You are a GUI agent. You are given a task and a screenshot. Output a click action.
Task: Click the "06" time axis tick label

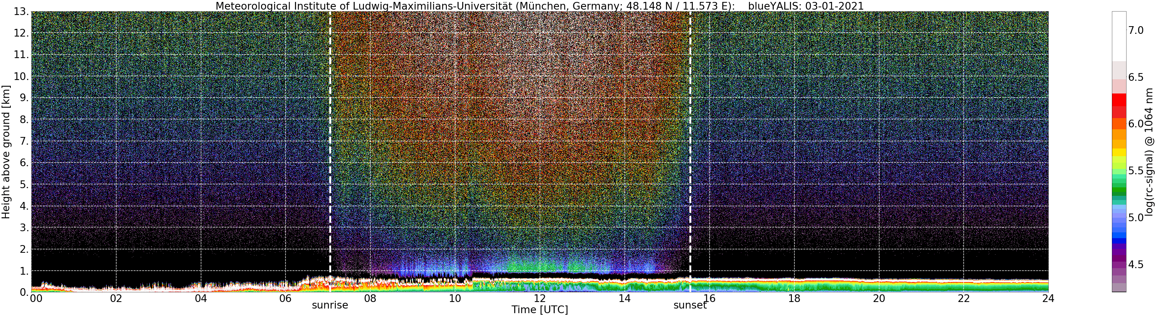pos(285,298)
